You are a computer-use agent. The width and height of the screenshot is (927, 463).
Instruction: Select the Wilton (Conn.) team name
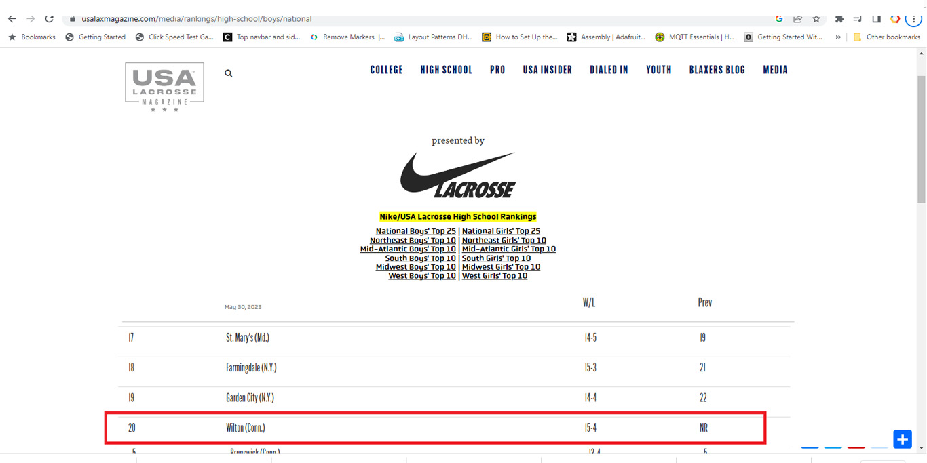(246, 428)
